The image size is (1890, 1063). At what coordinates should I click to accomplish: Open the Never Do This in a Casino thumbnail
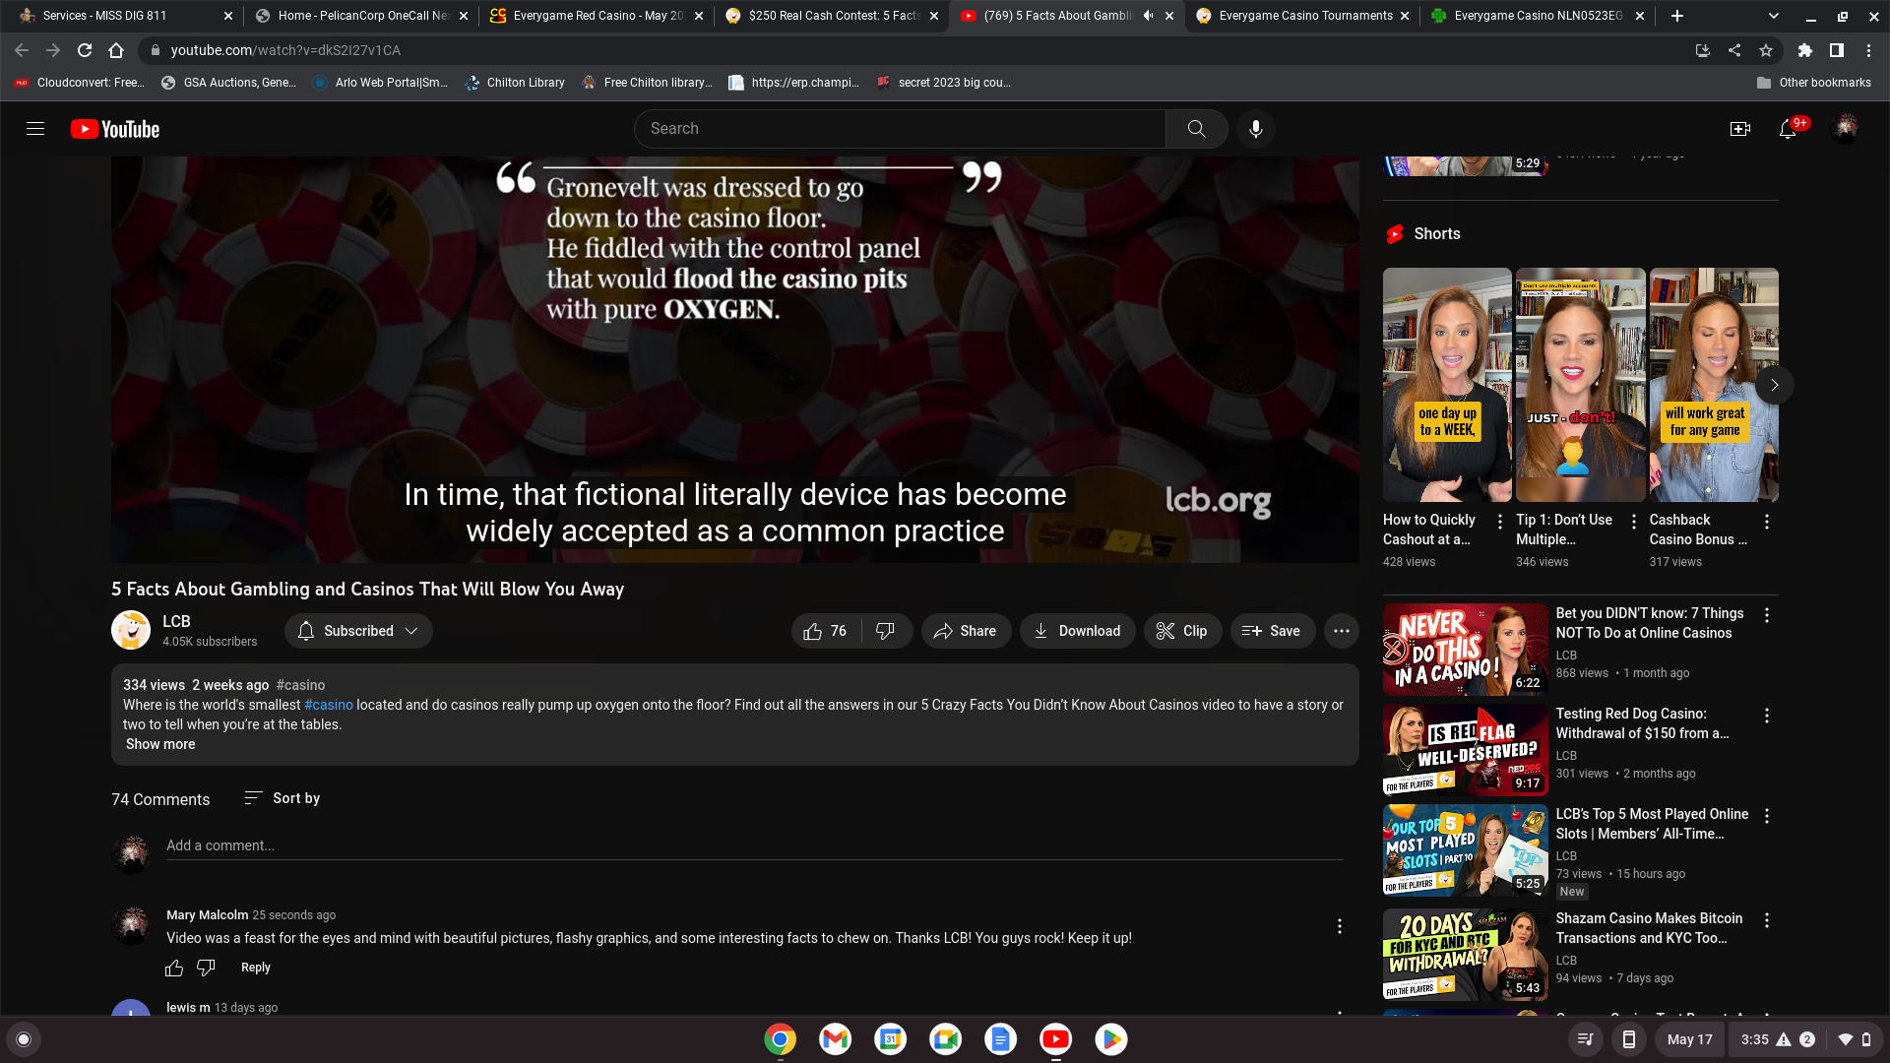pyautogui.click(x=1465, y=650)
